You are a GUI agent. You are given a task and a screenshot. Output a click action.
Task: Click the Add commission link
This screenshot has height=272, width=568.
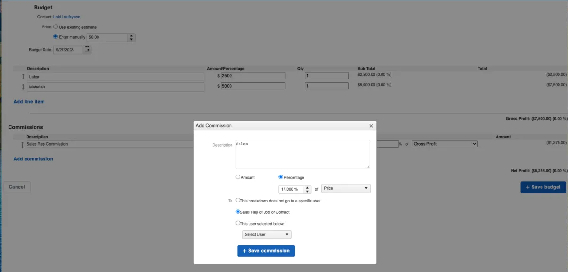(x=33, y=159)
